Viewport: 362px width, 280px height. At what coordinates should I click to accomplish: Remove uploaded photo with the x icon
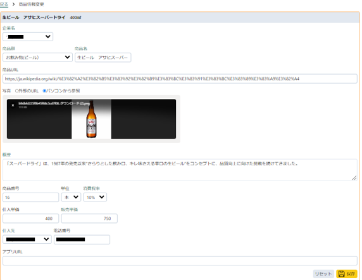(13, 105)
